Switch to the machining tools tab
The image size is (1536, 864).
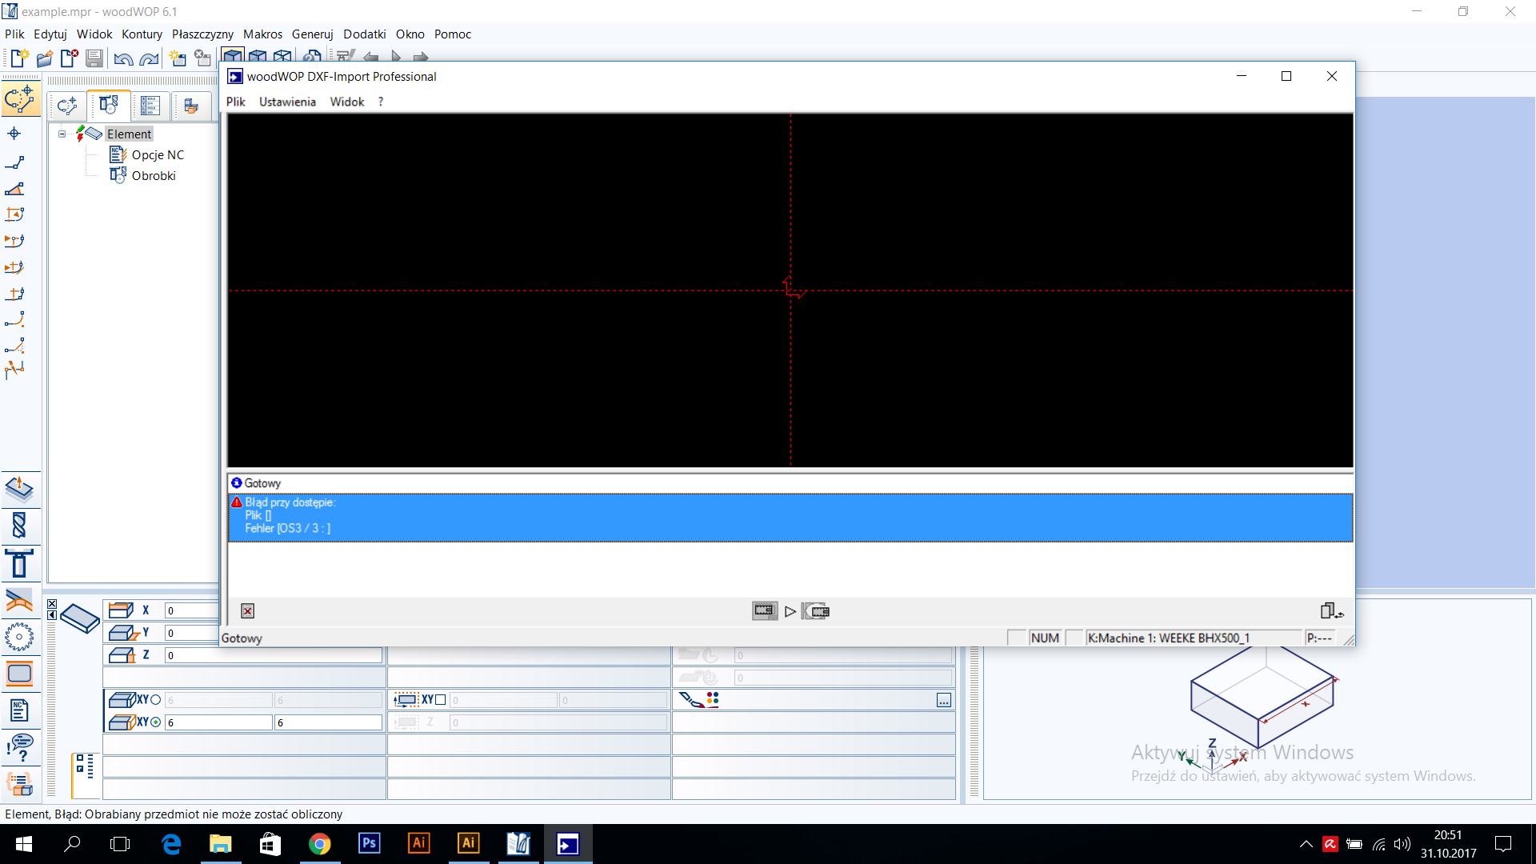109,105
